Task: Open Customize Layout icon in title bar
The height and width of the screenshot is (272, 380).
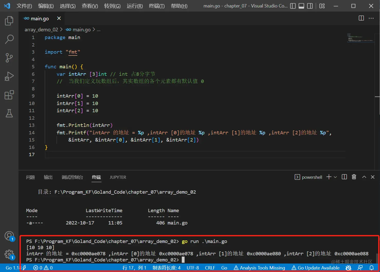Action: [x=322, y=6]
